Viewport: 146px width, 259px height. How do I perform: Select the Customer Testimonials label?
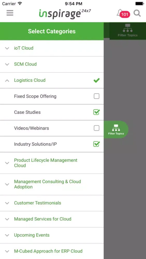tap(38, 203)
